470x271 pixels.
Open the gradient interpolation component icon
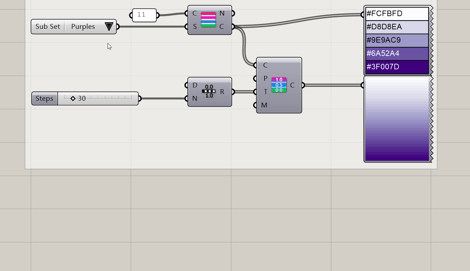(x=279, y=84)
